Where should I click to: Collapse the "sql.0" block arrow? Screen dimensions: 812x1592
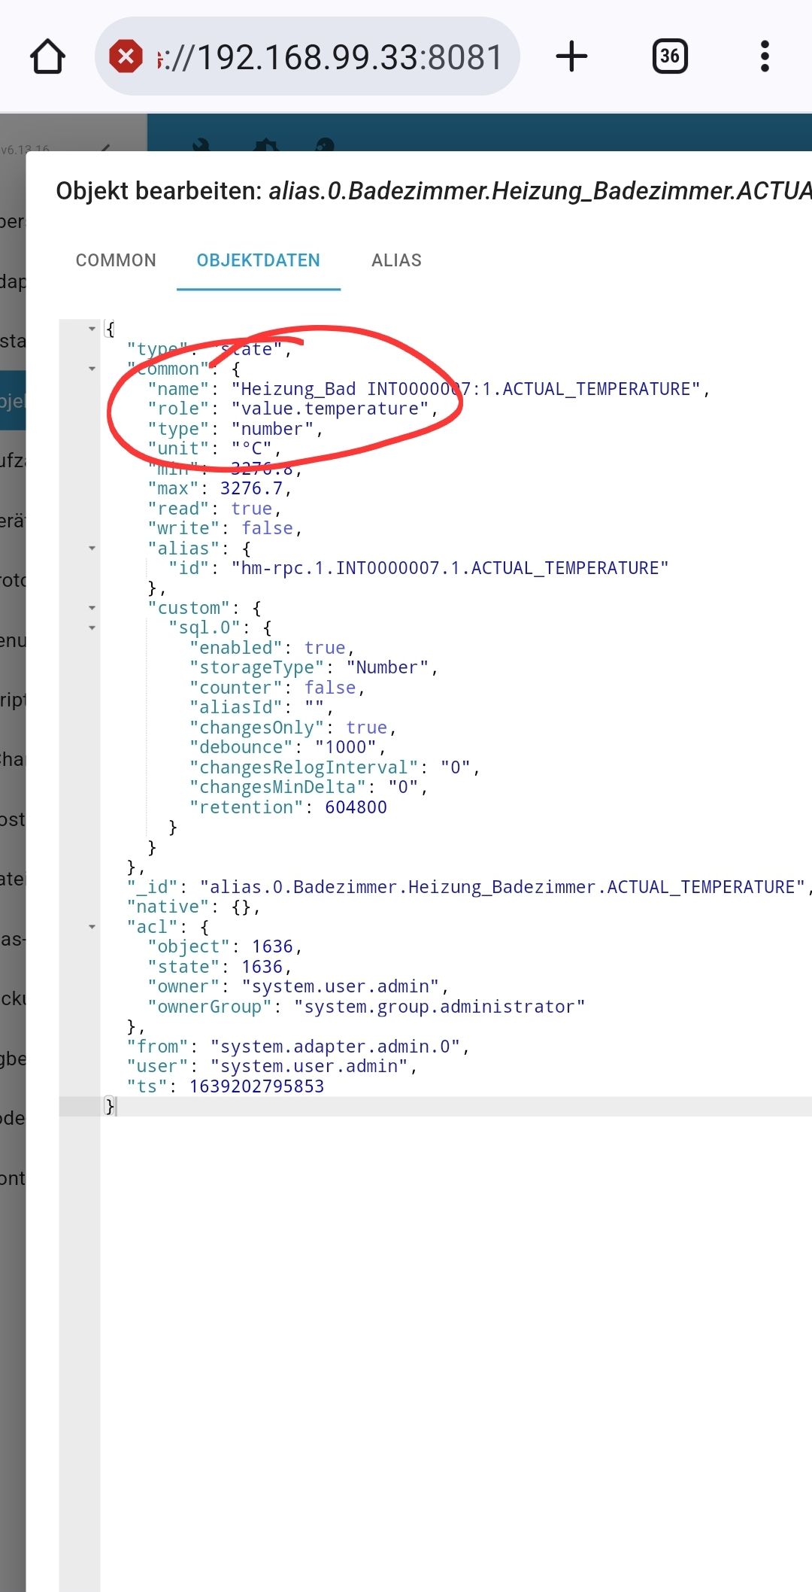(x=92, y=627)
